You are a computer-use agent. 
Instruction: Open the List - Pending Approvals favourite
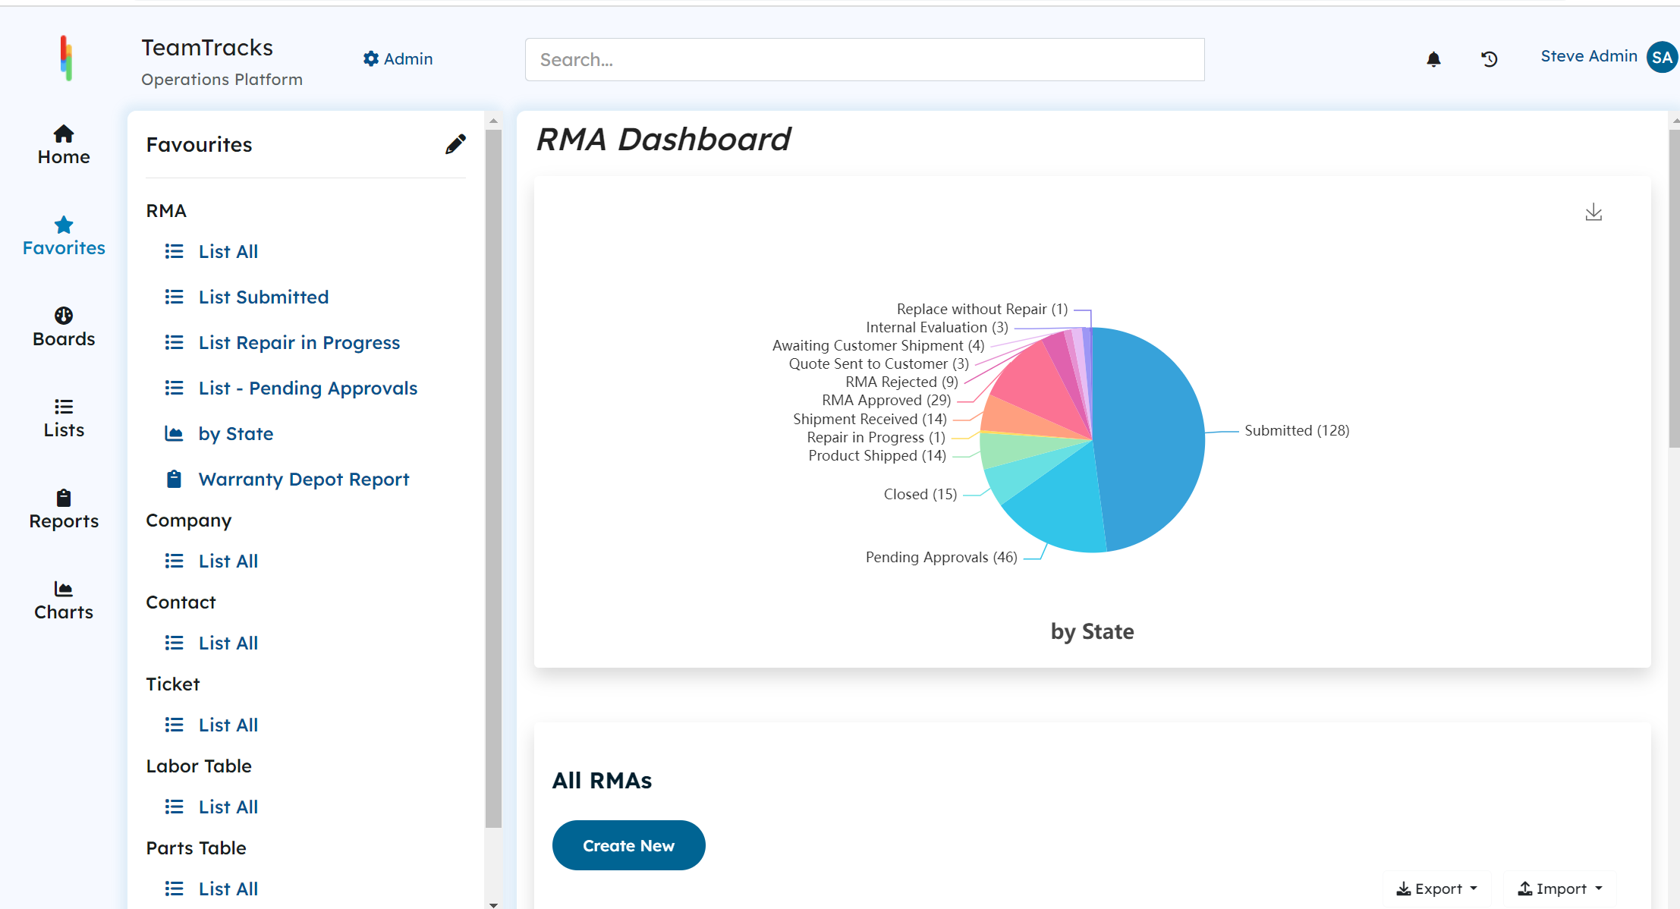tap(307, 388)
